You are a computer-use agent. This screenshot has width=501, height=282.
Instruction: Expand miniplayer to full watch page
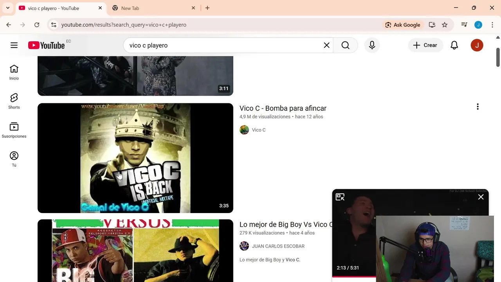tap(340, 197)
